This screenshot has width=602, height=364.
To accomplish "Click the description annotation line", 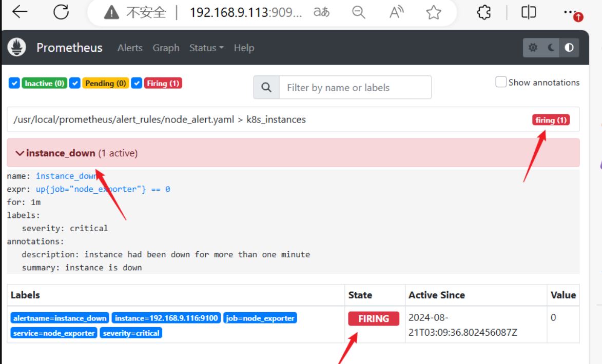I will pyautogui.click(x=166, y=254).
